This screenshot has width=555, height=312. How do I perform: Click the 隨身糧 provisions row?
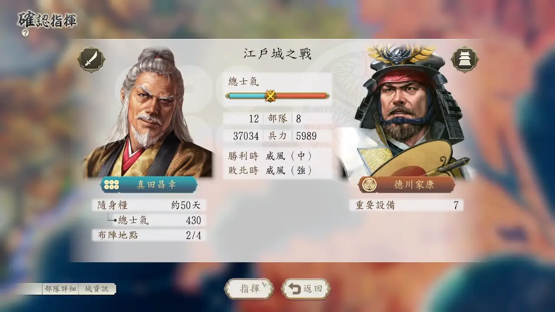(149, 205)
